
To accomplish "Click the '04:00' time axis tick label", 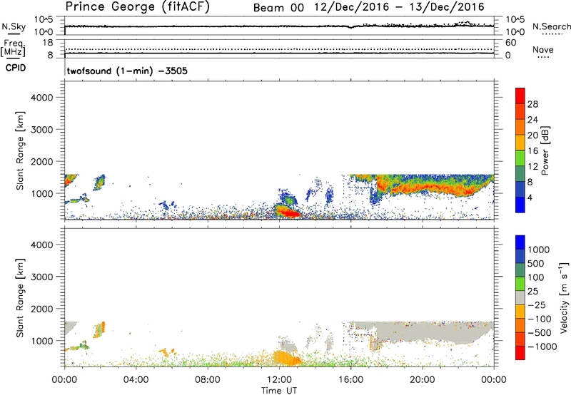I will [136, 380].
